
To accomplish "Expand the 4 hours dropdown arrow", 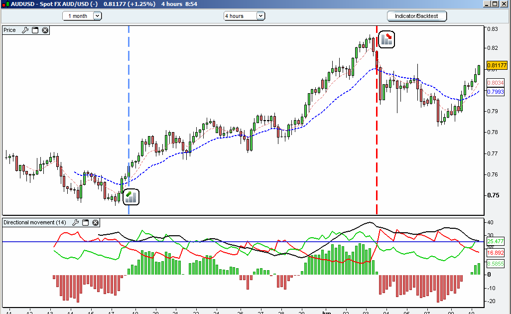I will [260, 16].
